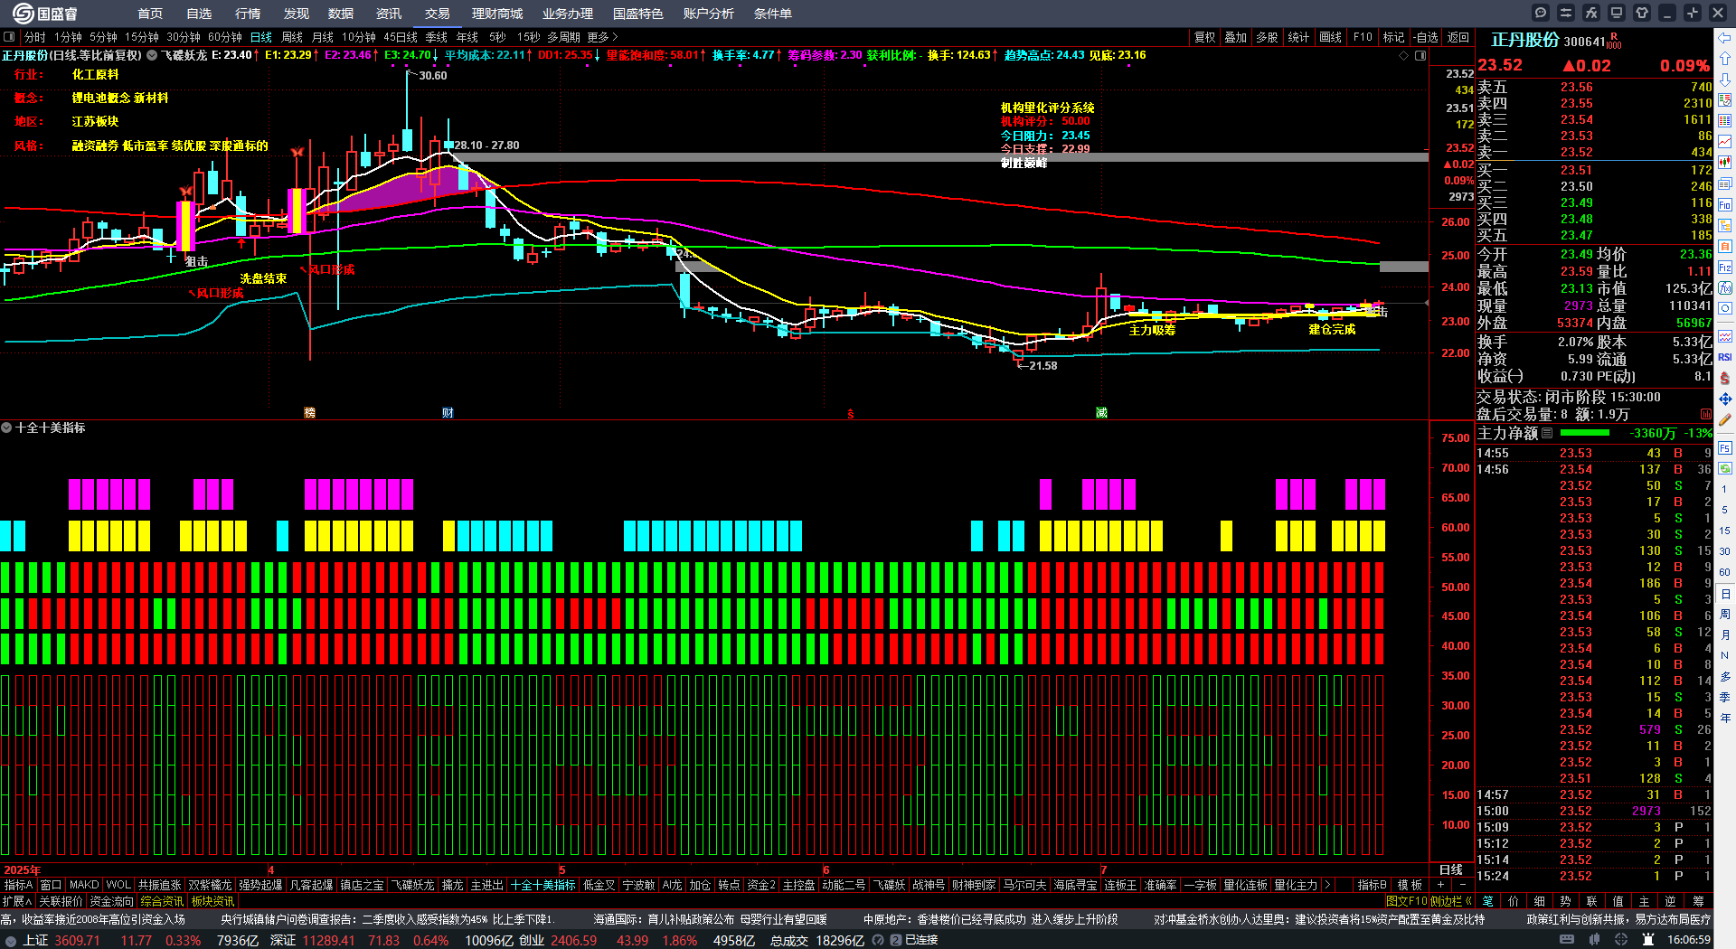Toggle the chart panel layout square icon

point(1420,55)
